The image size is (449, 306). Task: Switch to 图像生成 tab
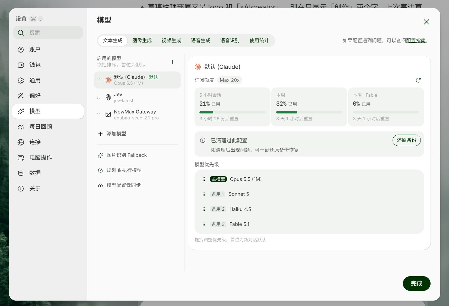142,41
